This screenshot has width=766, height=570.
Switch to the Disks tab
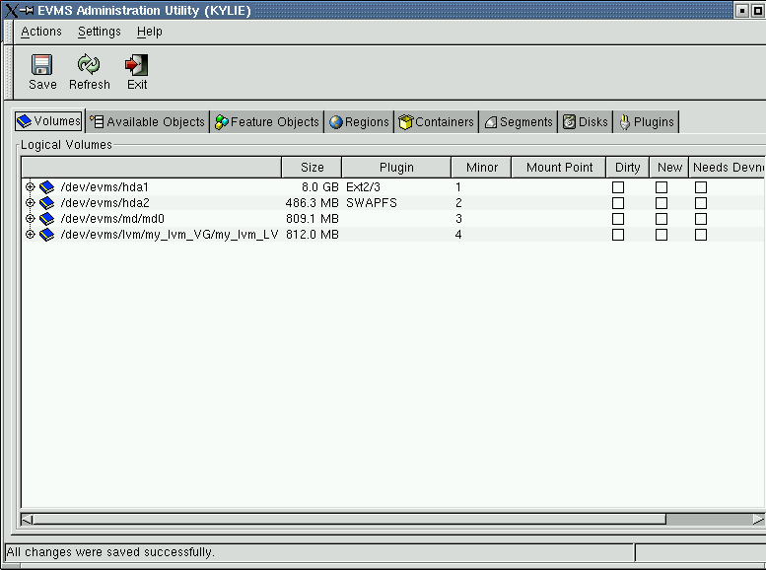coord(586,122)
